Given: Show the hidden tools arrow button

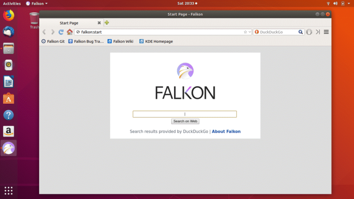Looking at the screenshot, I should [318, 32].
